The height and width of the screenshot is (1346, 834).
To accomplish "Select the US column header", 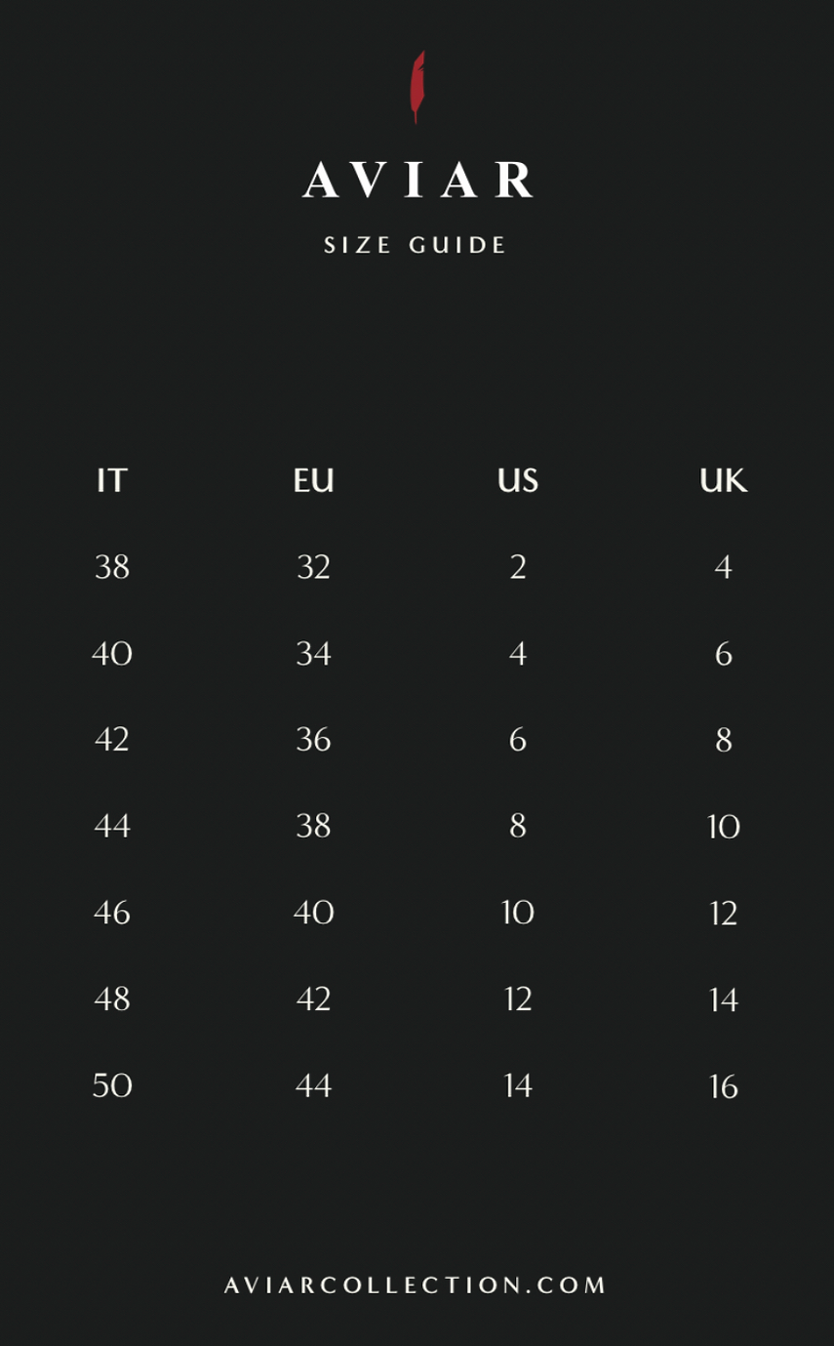I will click(518, 480).
